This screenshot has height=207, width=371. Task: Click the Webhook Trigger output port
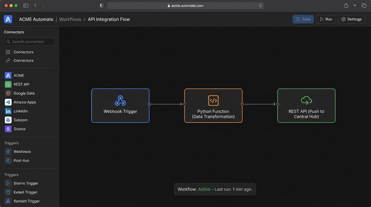tap(149, 104)
